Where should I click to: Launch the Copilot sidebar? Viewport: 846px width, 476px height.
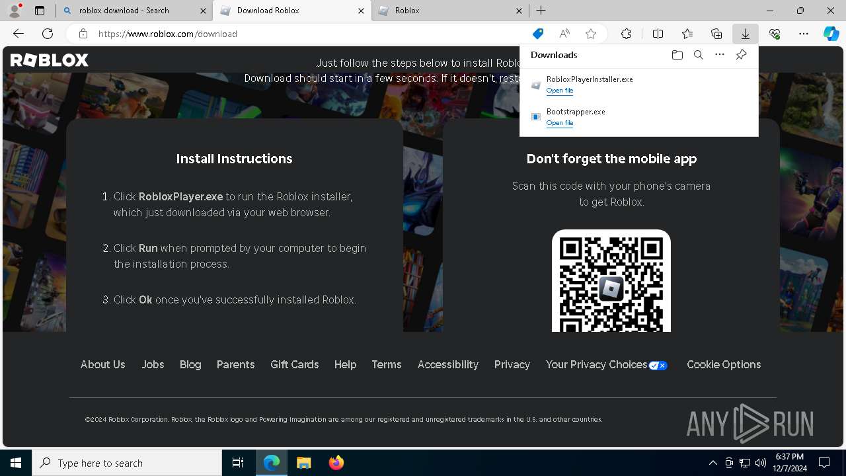tap(831, 34)
